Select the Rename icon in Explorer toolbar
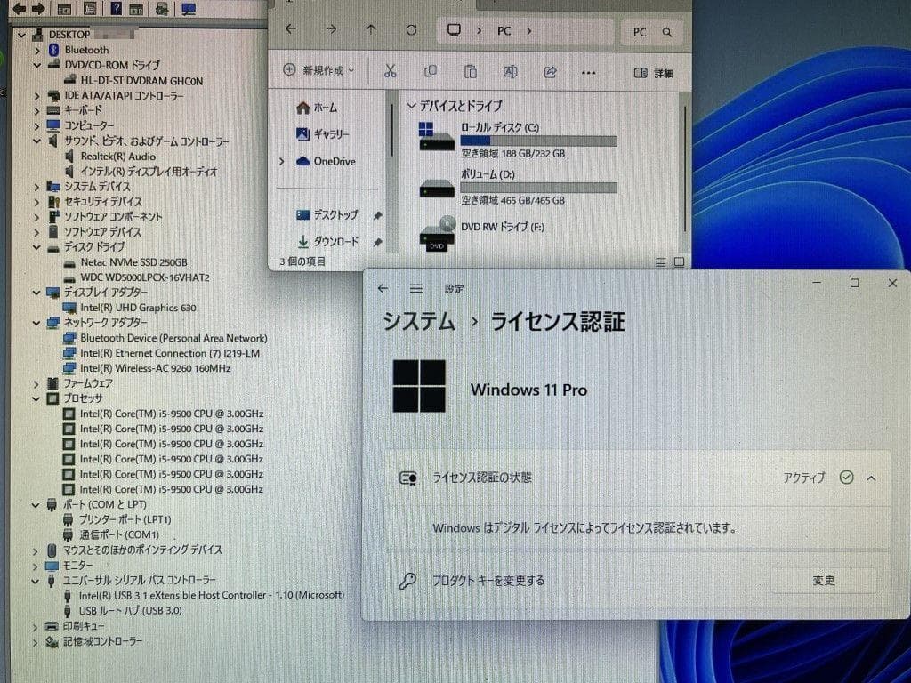 [510, 71]
